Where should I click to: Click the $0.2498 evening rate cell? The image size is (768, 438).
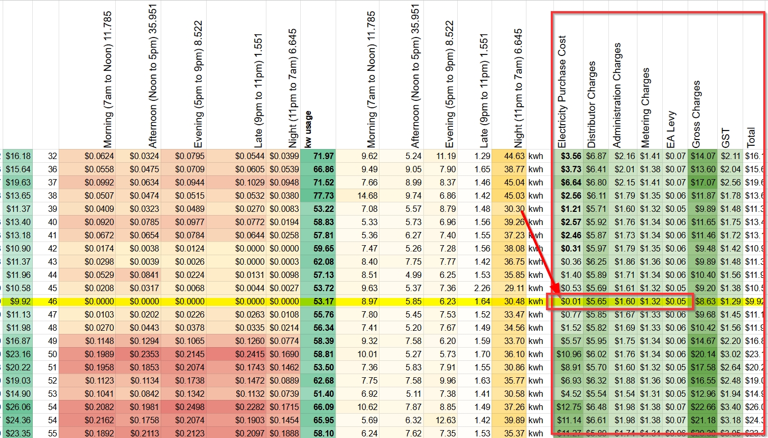[x=184, y=407]
